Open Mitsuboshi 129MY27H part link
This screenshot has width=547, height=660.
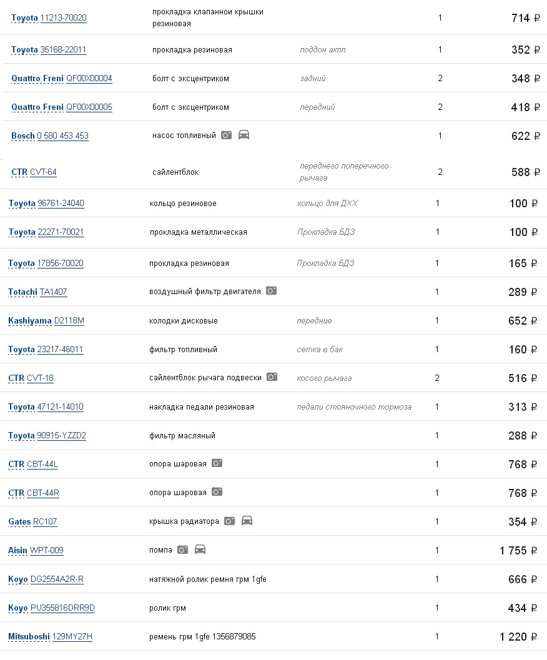pos(72,637)
